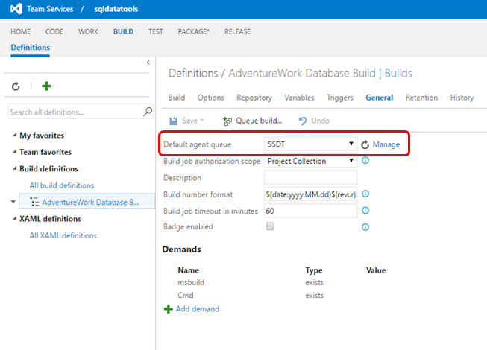This screenshot has width=487, height=350.
Task: Click the Manage link
Action: [x=386, y=144]
